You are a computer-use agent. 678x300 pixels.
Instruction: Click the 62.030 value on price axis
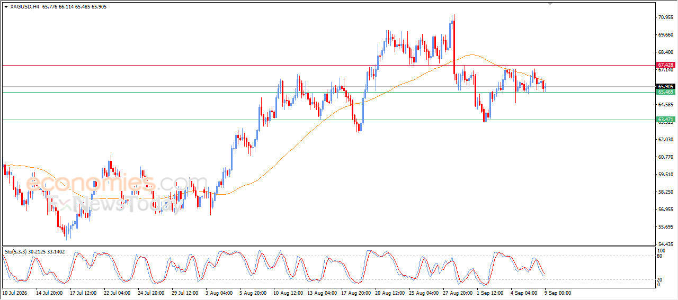[x=665, y=139]
